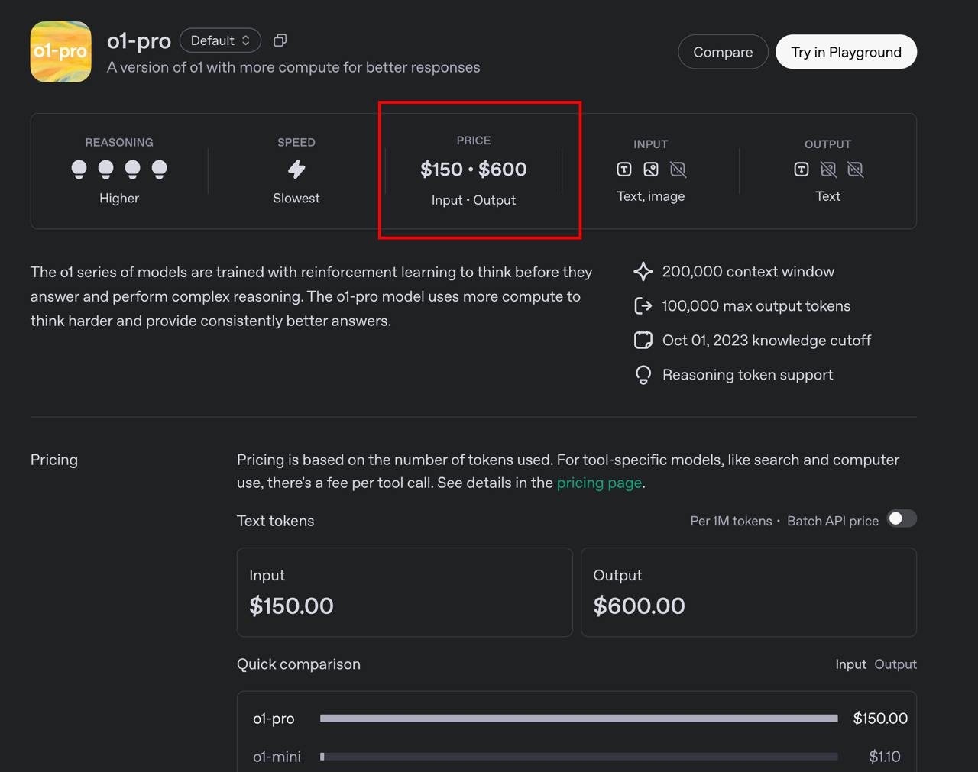The width and height of the screenshot is (978, 772).
Task: Click the knowledge cutoff calendar icon
Action: pyautogui.click(x=643, y=341)
